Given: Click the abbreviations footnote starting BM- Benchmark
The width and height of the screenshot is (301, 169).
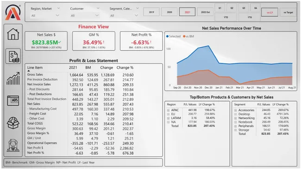Looking at the screenshot, I should click(x=50, y=162).
